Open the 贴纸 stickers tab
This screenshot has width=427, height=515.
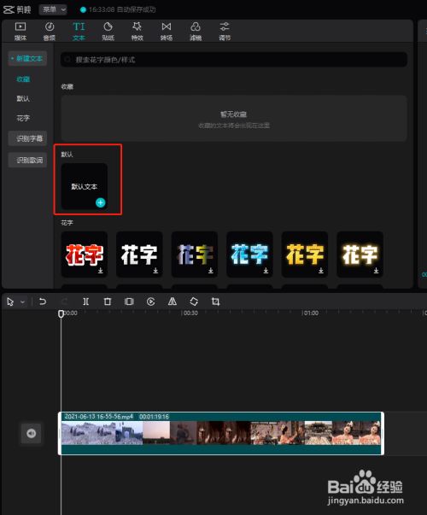(108, 32)
